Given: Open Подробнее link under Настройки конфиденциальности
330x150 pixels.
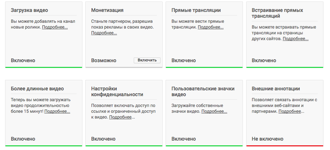Looking at the screenshot, I should (x=122, y=117).
